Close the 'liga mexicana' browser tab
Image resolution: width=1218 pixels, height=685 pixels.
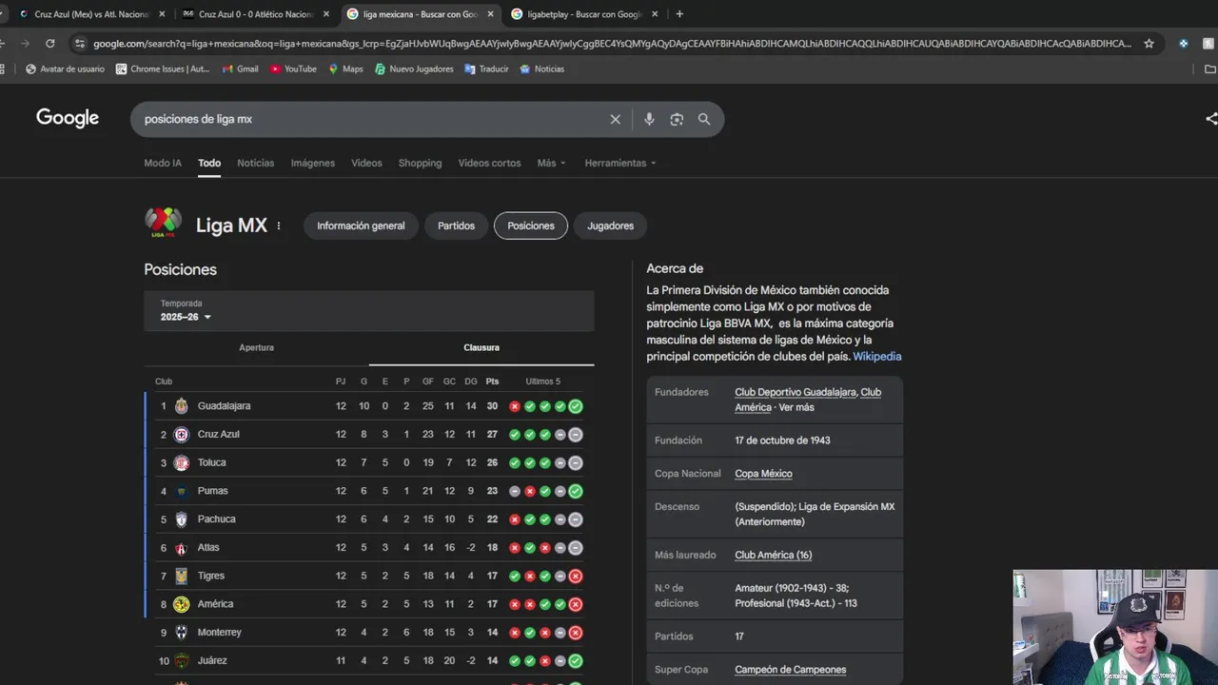point(491,14)
